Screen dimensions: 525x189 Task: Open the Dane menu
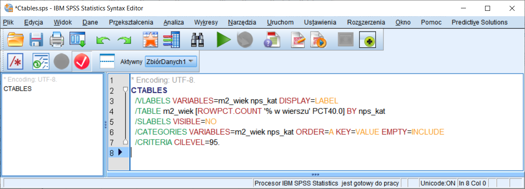(x=90, y=22)
